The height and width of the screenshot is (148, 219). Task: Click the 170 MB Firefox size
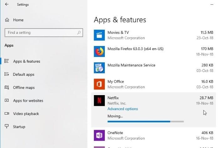coord(207,49)
